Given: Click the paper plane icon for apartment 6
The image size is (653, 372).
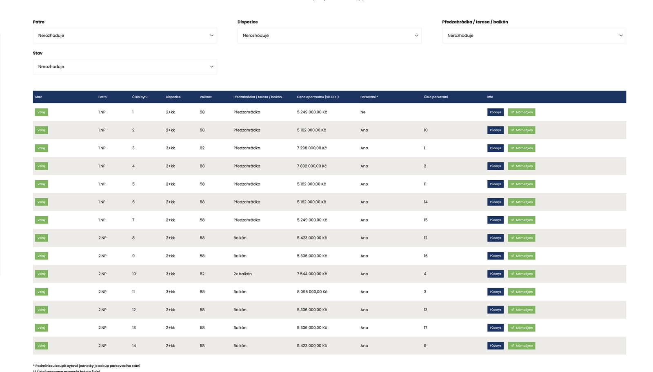Looking at the screenshot, I should [513, 202].
